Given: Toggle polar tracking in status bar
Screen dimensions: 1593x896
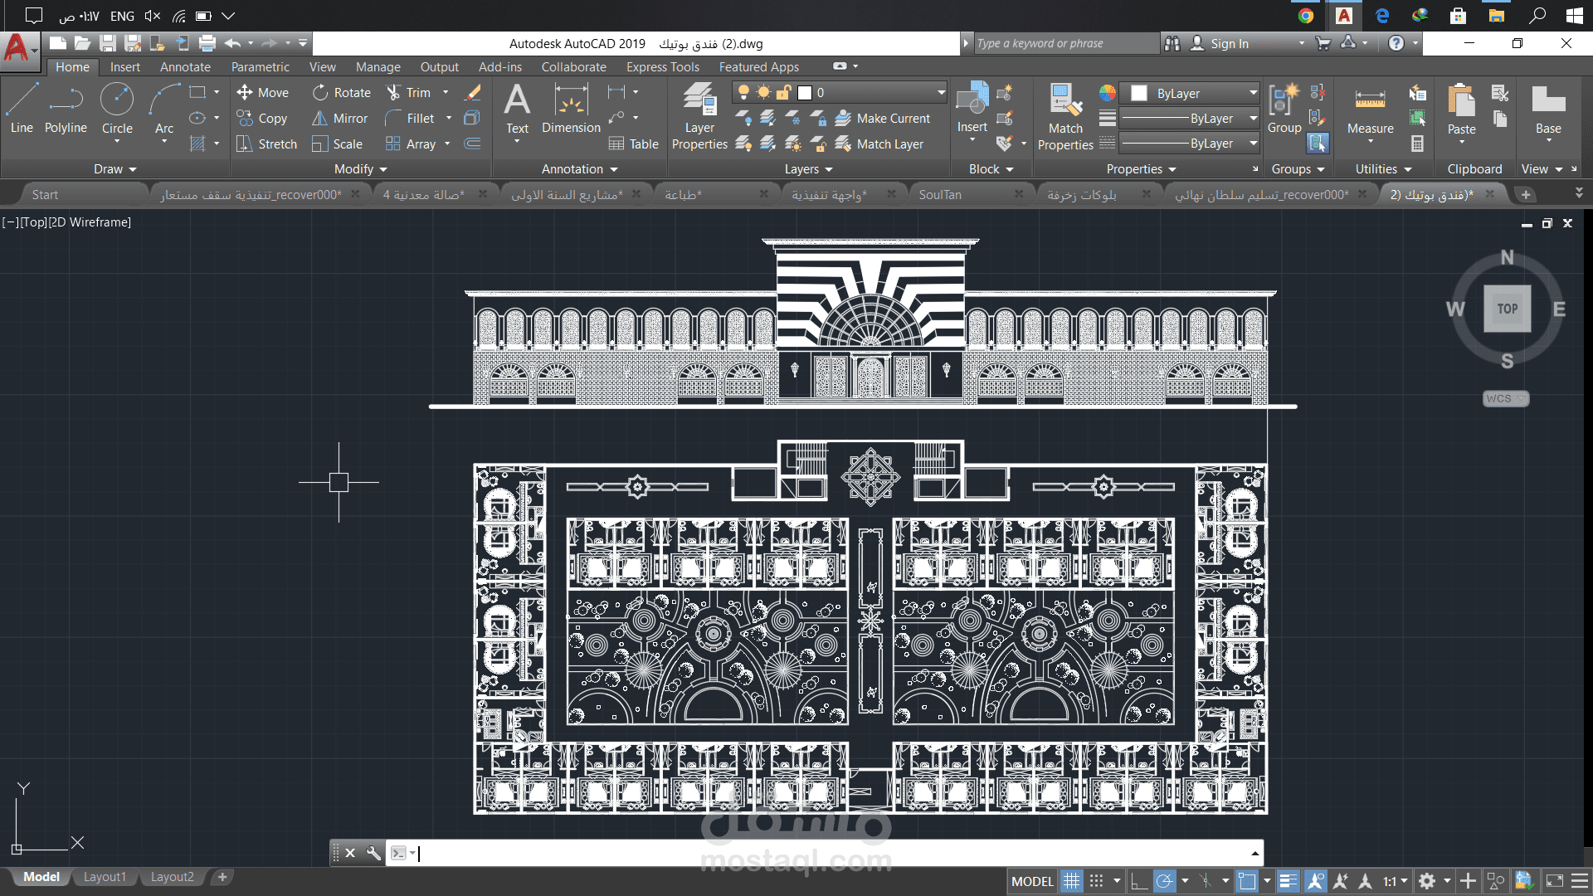Looking at the screenshot, I should pyautogui.click(x=1165, y=881).
